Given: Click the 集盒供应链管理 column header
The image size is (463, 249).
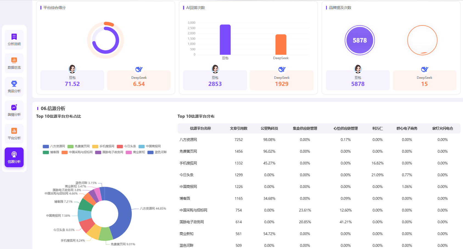Looking at the screenshot, I should point(305,128).
